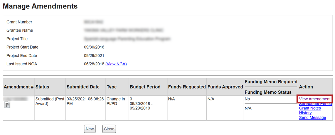
Task: Click the P icon below the amendment number
Action: coord(7,105)
